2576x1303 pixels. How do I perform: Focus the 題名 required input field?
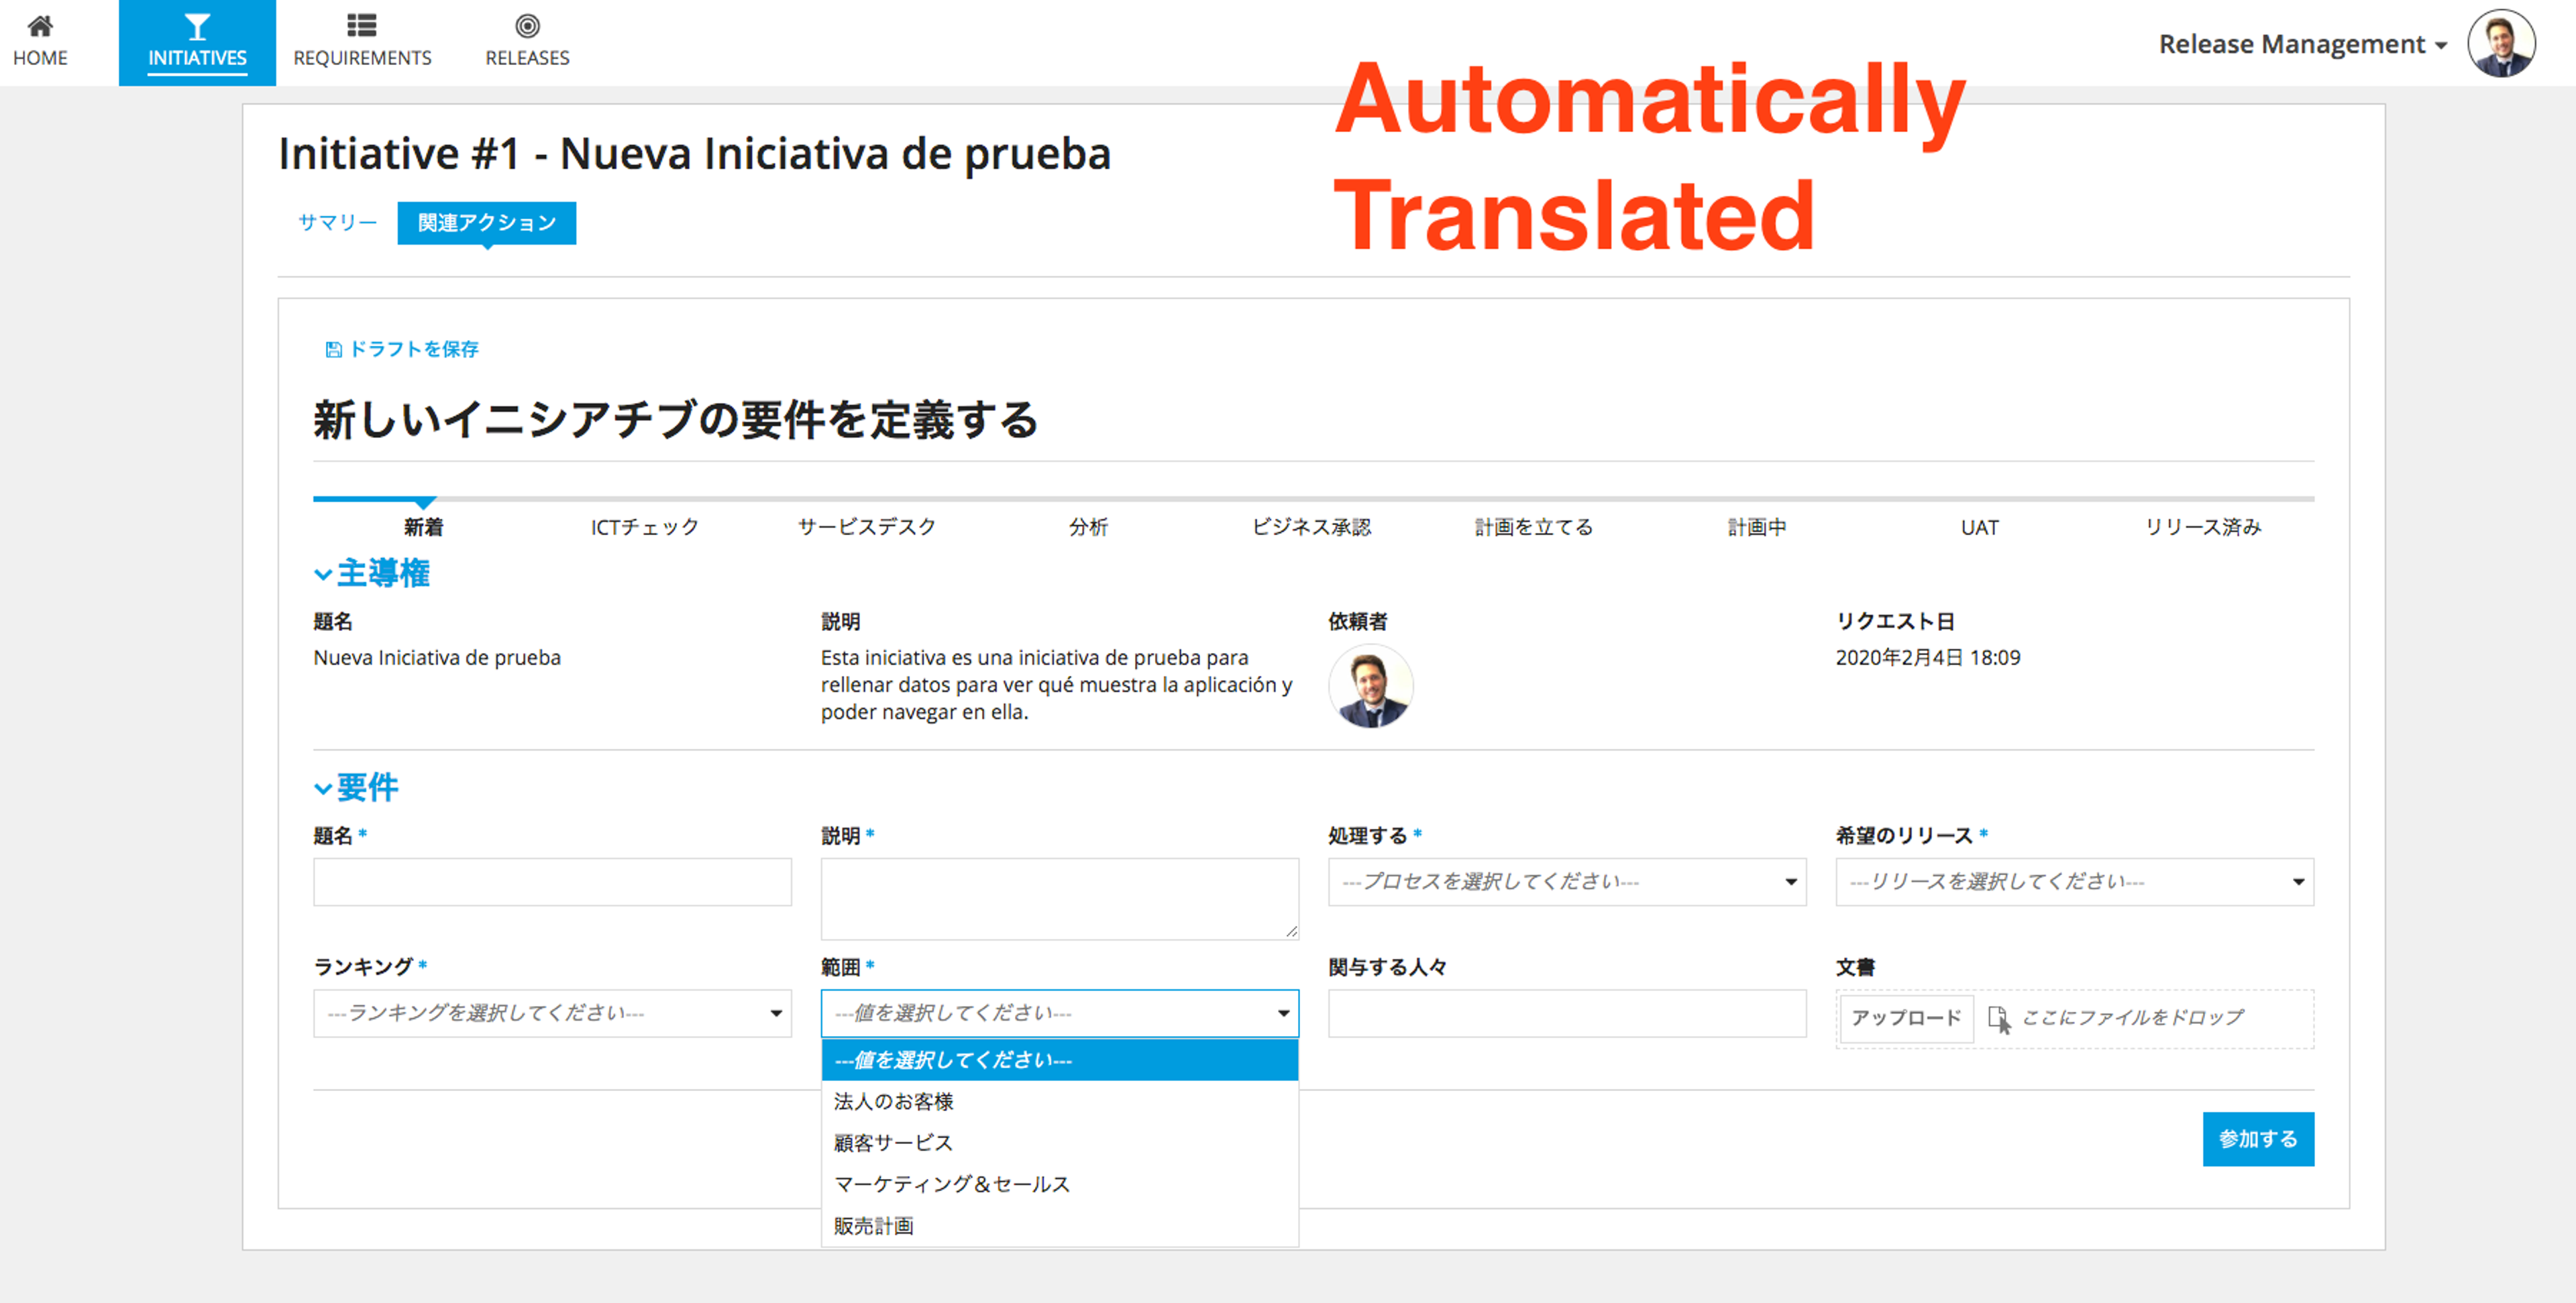click(552, 881)
